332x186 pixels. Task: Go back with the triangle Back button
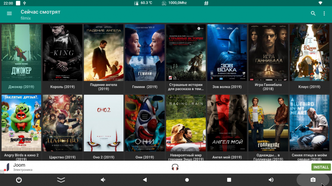(x=145, y=180)
